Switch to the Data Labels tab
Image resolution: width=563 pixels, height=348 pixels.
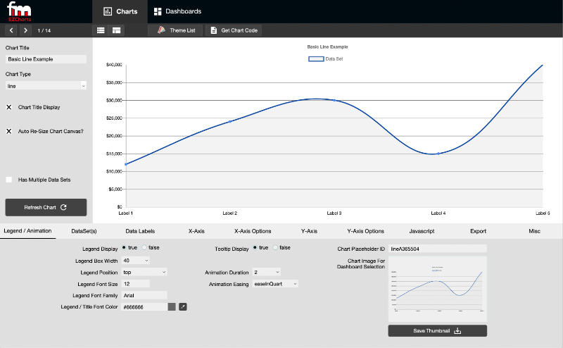point(140,231)
